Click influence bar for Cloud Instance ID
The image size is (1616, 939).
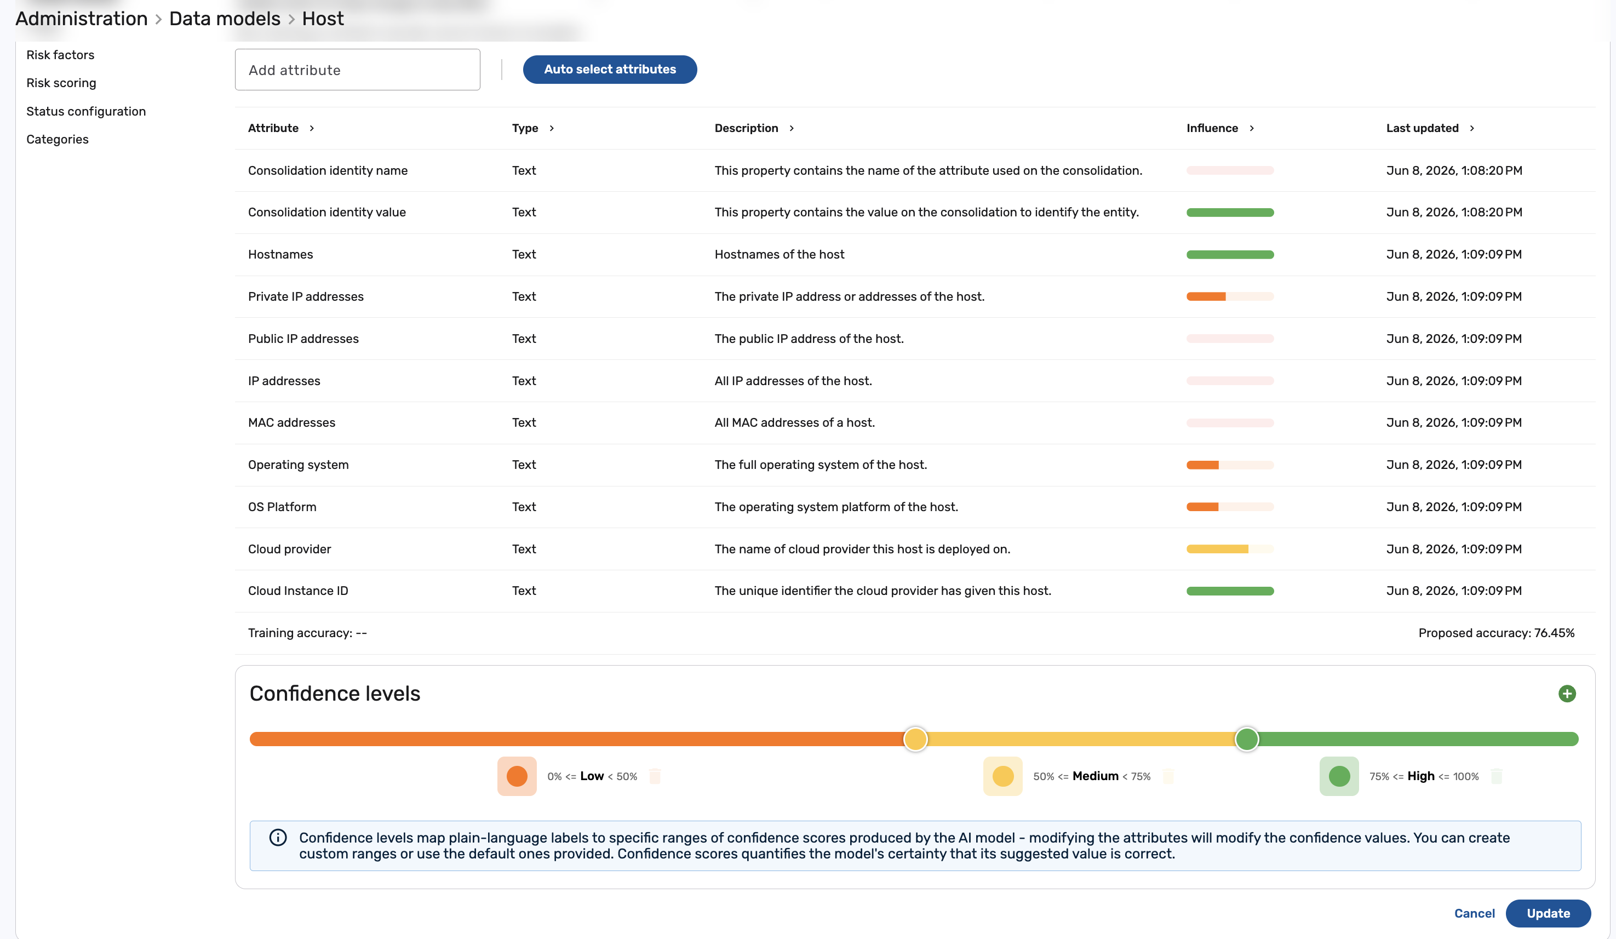[x=1230, y=591]
